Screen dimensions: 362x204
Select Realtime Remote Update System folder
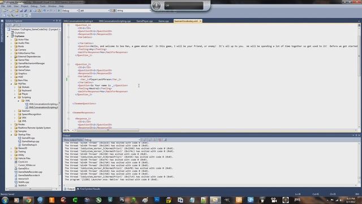(x=35, y=127)
